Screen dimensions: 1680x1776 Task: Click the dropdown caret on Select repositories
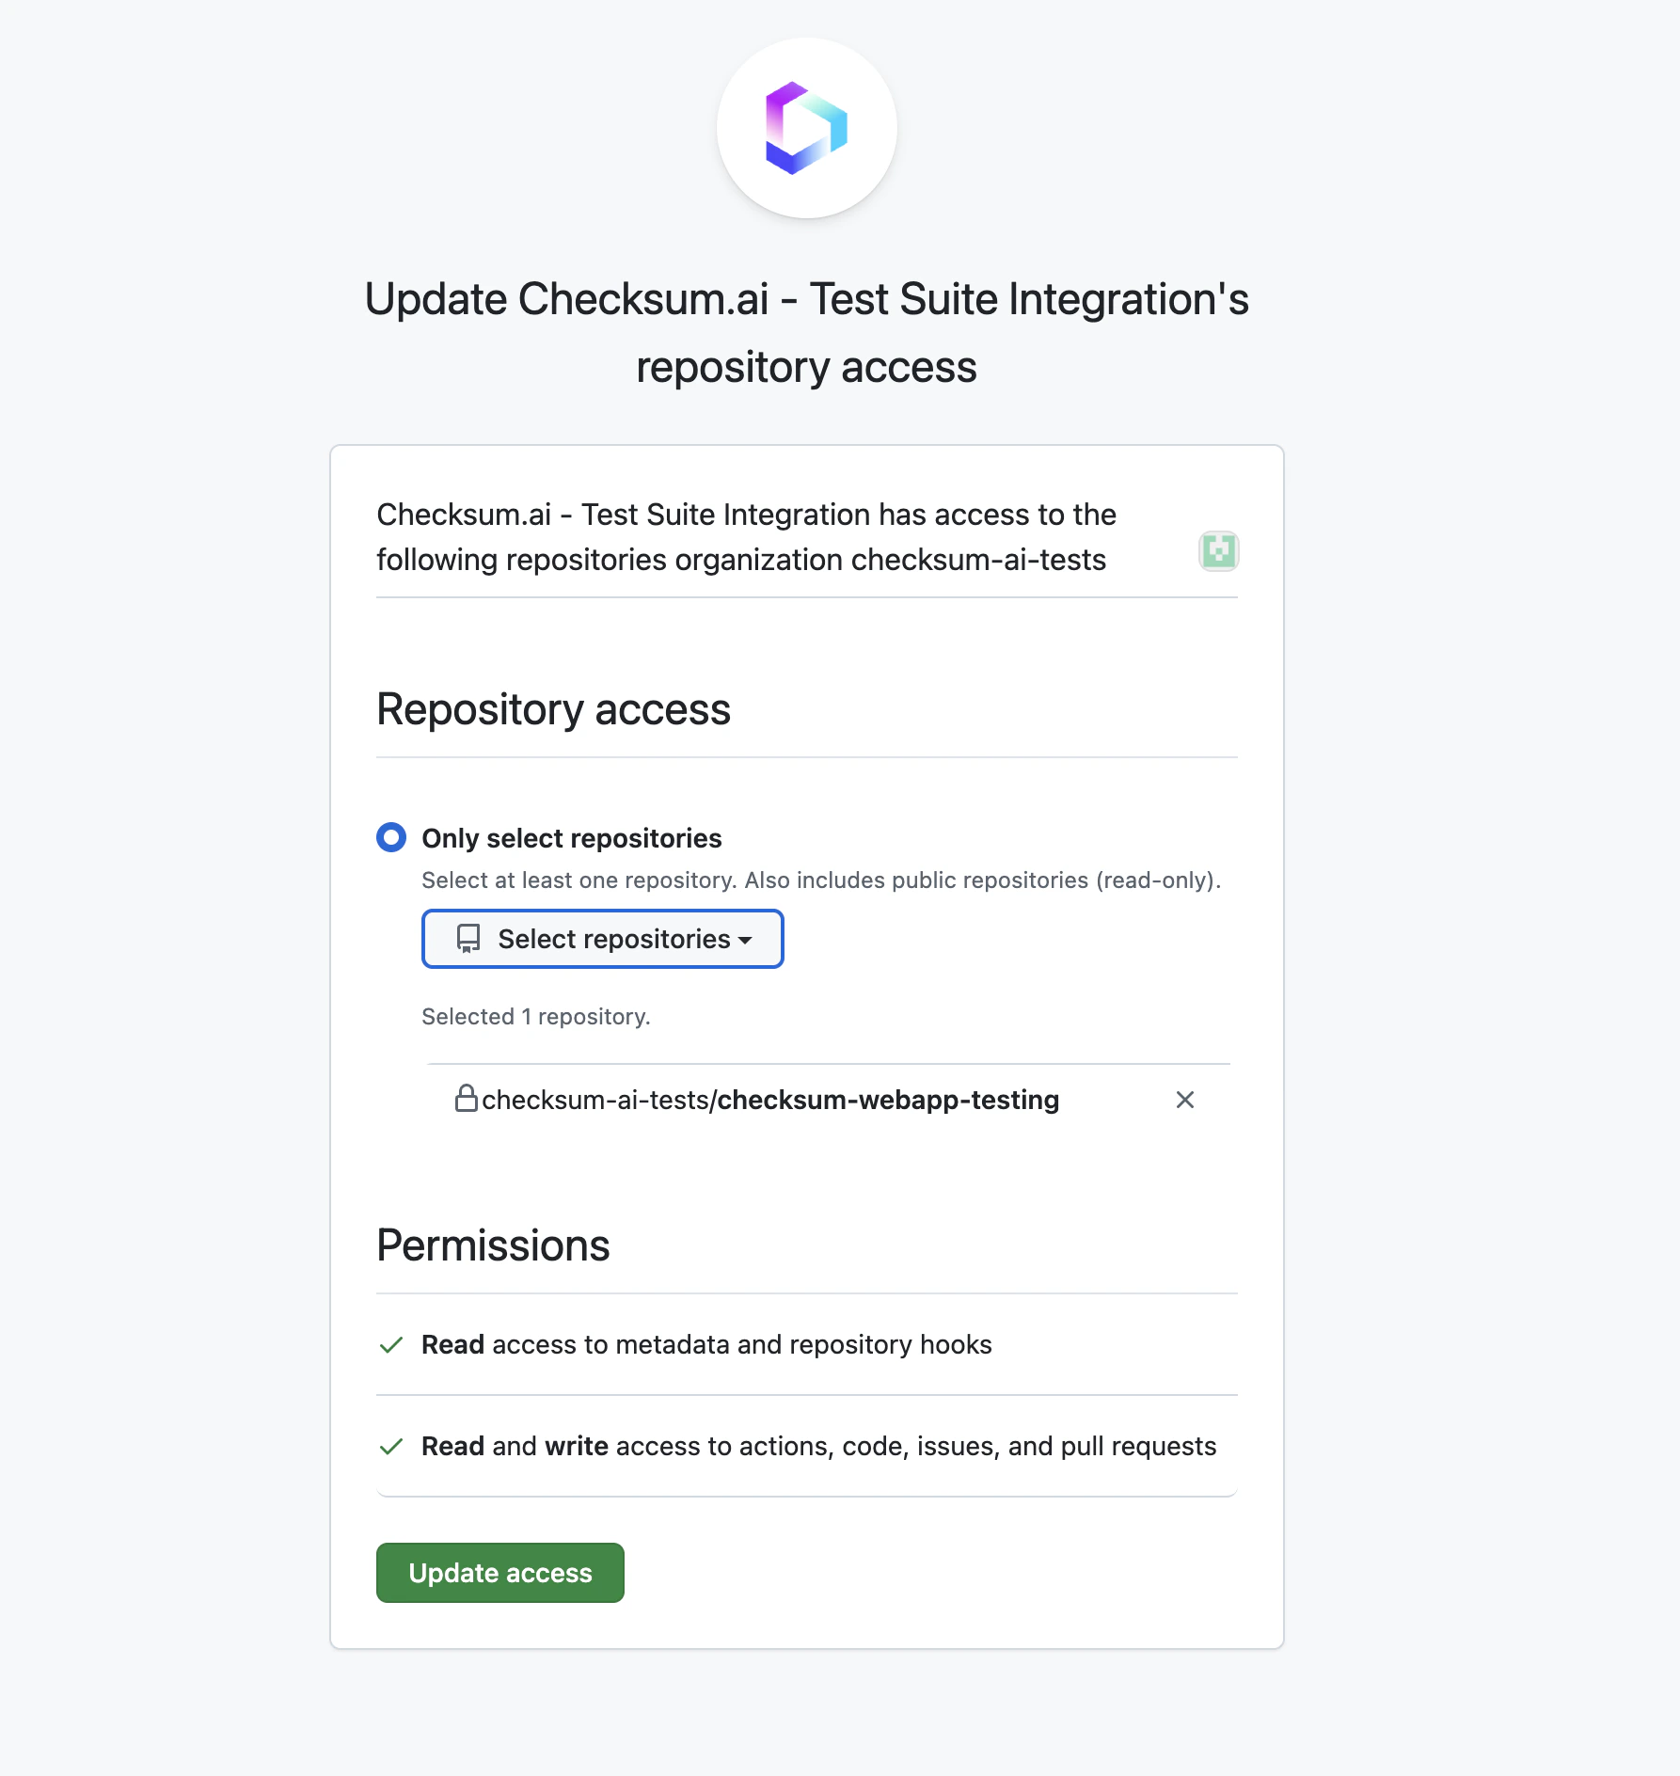[744, 939]
